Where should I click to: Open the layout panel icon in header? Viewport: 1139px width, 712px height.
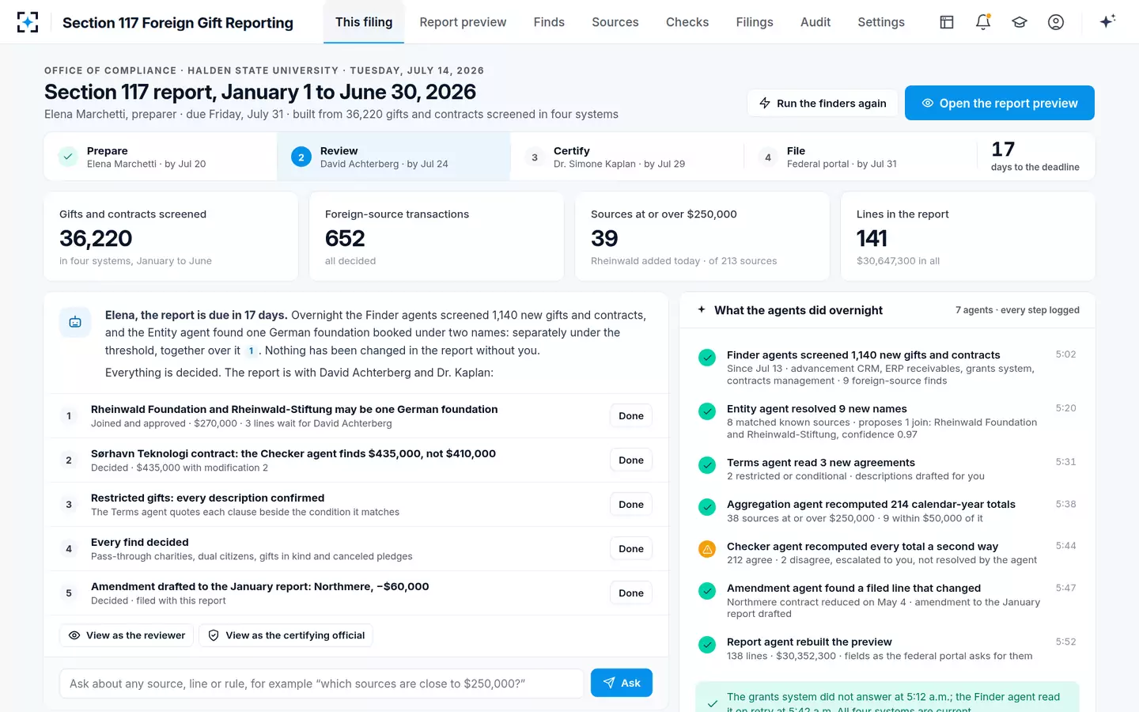pos(947,22)
